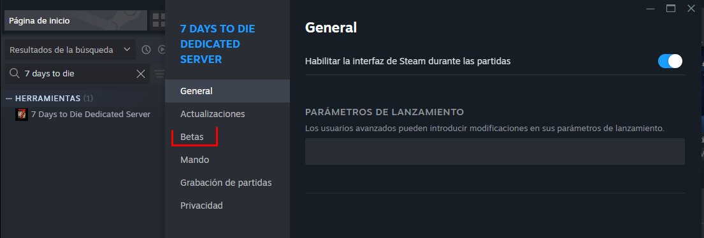The height and width of the screenshot is (238, 704).
Task: Click the recent activity clock icon
Action: click(x=146, y=50)
